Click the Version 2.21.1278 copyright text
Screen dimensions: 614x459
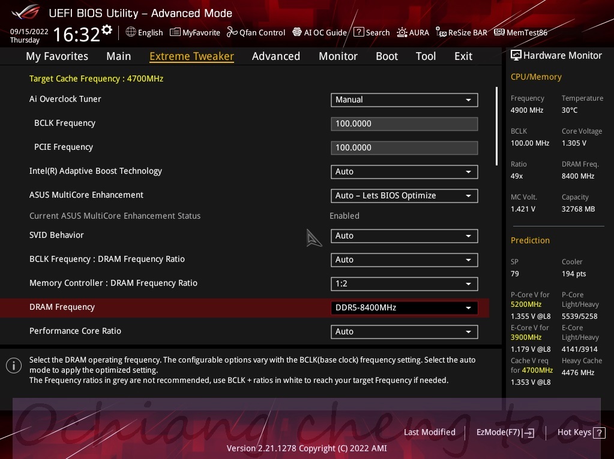click(307, 448)
